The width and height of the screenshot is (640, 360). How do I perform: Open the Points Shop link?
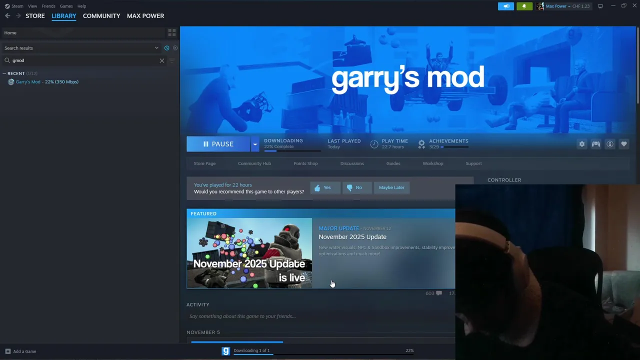(x=305, y=163)
